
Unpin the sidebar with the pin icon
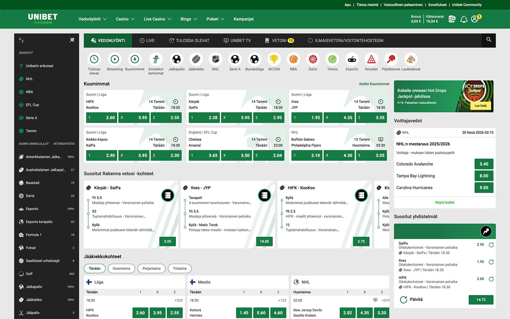point(72,40)
